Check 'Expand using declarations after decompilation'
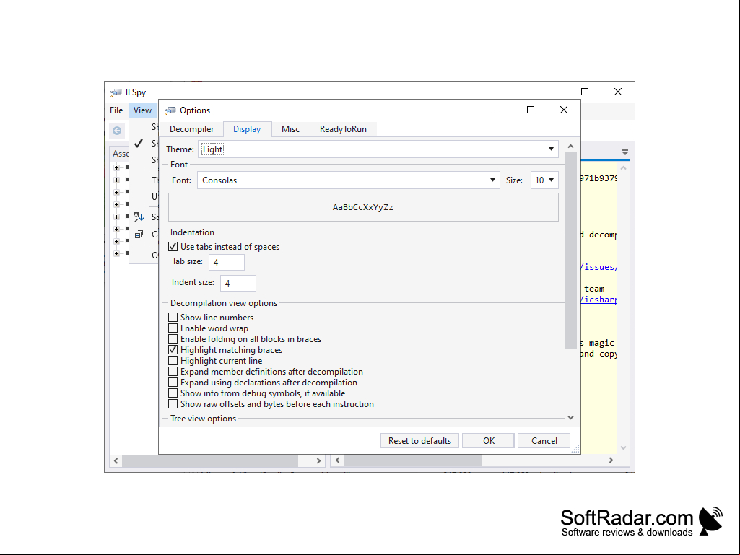Image resolution: width=740 pixels, height=555 pixels. pos(173,383)
